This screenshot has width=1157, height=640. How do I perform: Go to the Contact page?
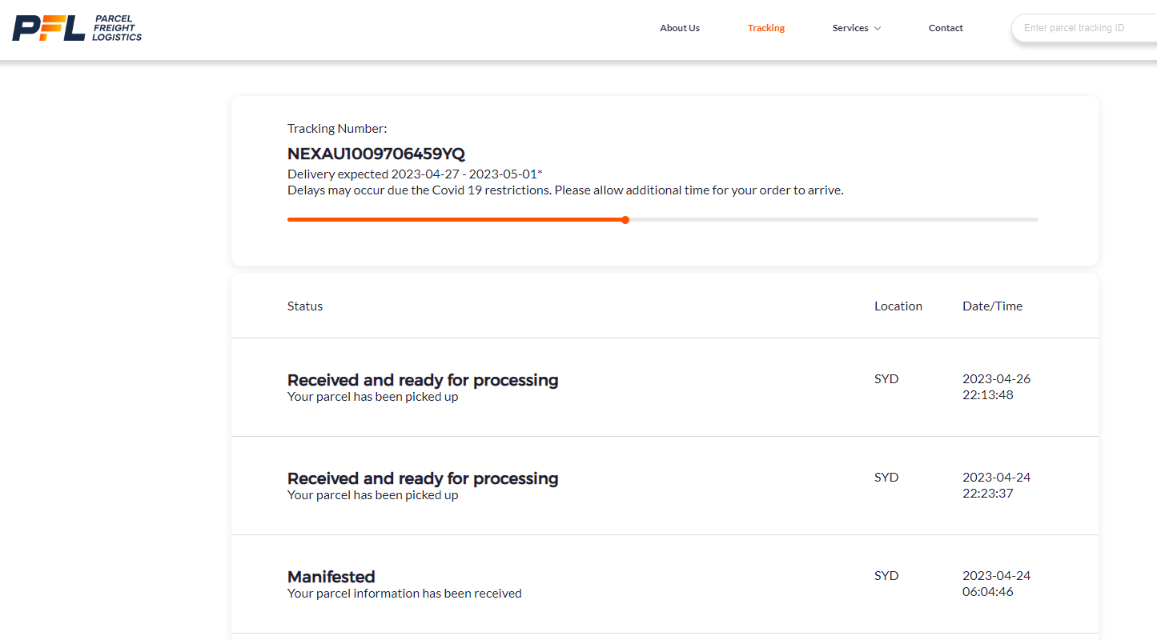(x=946, y=28)
